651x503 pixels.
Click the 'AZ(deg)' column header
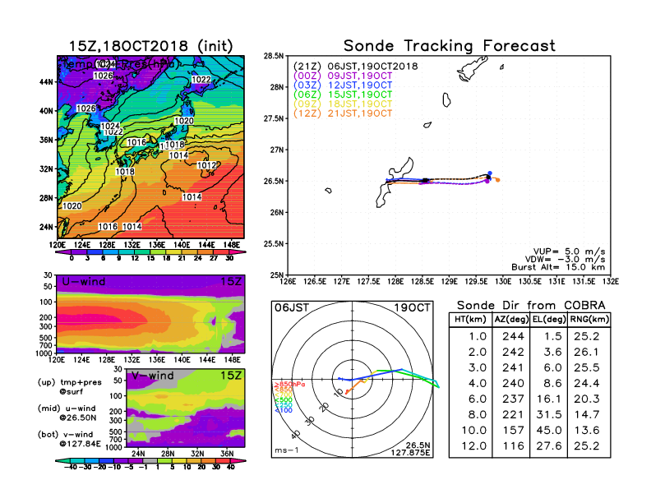pyautogui.click(x=511, y=319)
